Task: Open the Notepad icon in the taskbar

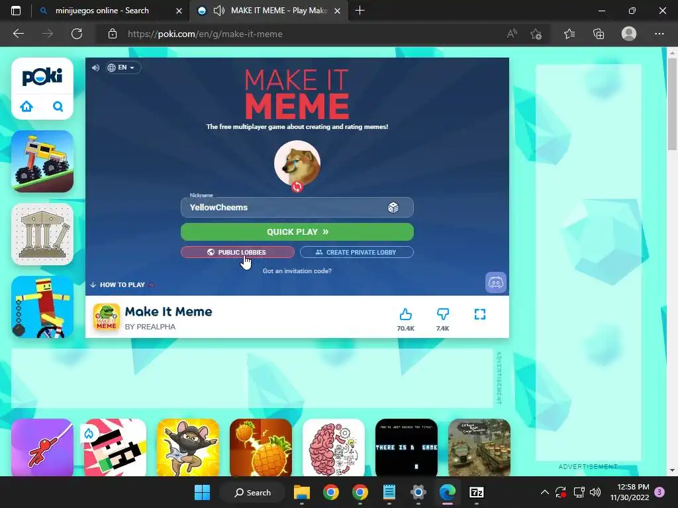Action: (x=389, y=492)
